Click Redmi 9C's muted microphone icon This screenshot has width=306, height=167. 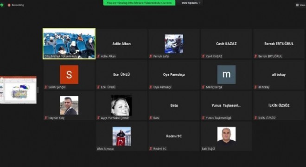pos(151,149)
